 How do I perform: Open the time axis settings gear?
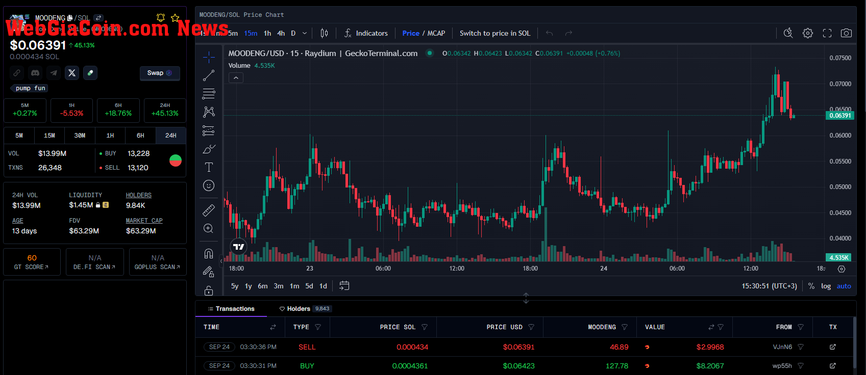(x=842, y=269)
